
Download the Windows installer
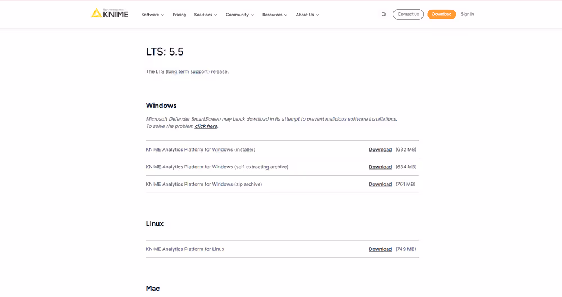[x=380, y=150]
